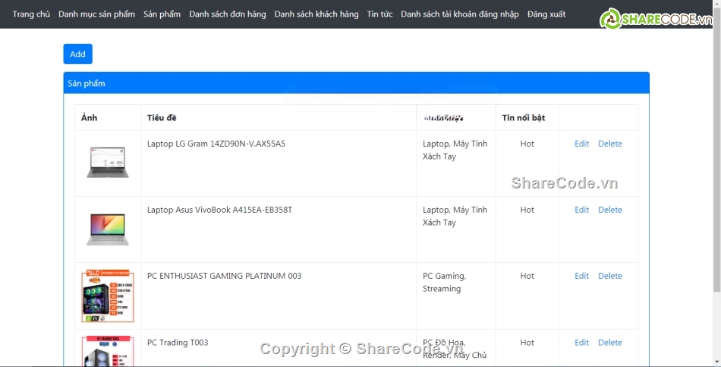Click the ShareCode.vn logo
Viewport: 721px width, 367px height.
click(656, 18)
